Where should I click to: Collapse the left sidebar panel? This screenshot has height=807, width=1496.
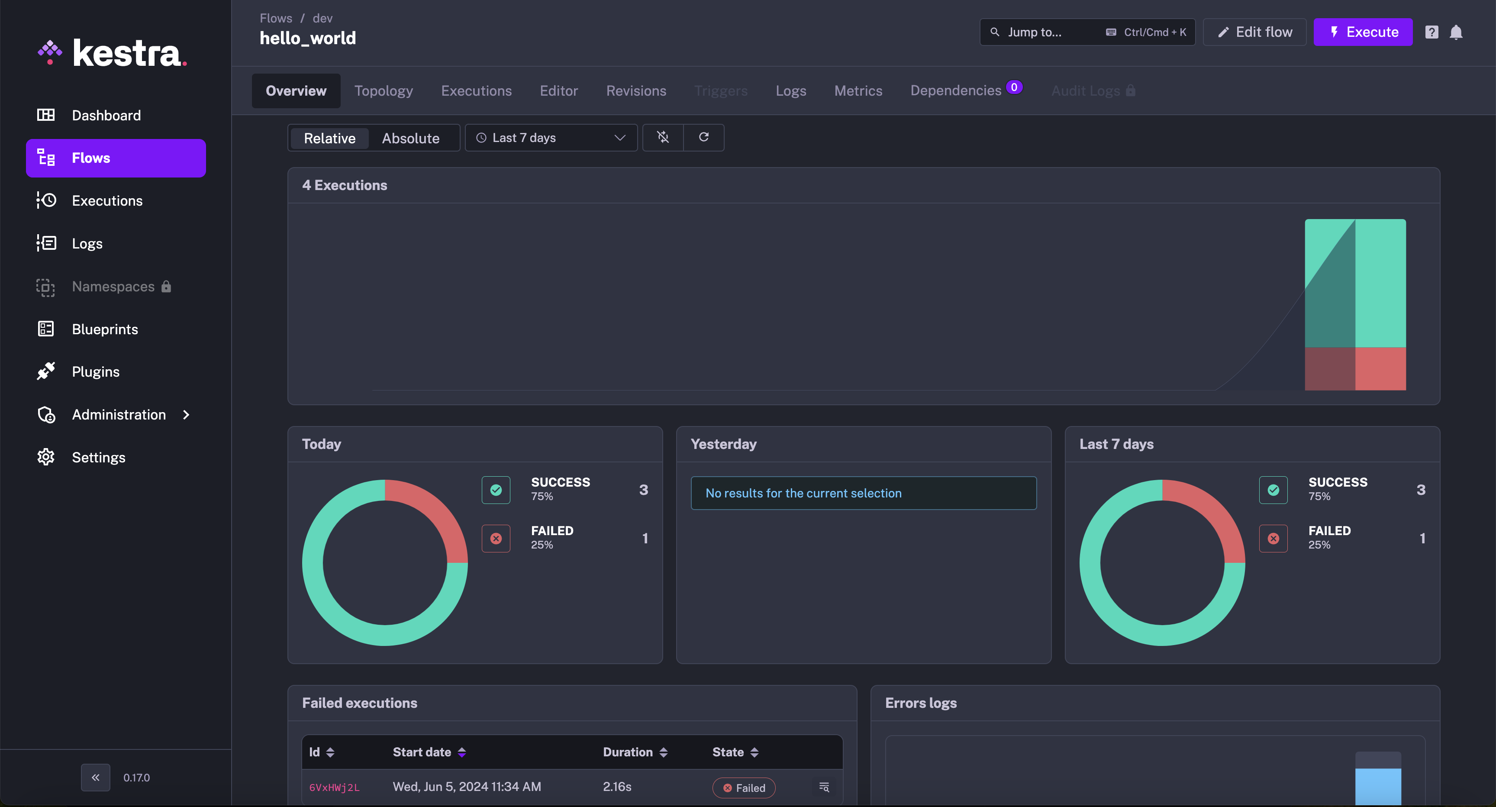pyautogui.click(x=95, y=777)
